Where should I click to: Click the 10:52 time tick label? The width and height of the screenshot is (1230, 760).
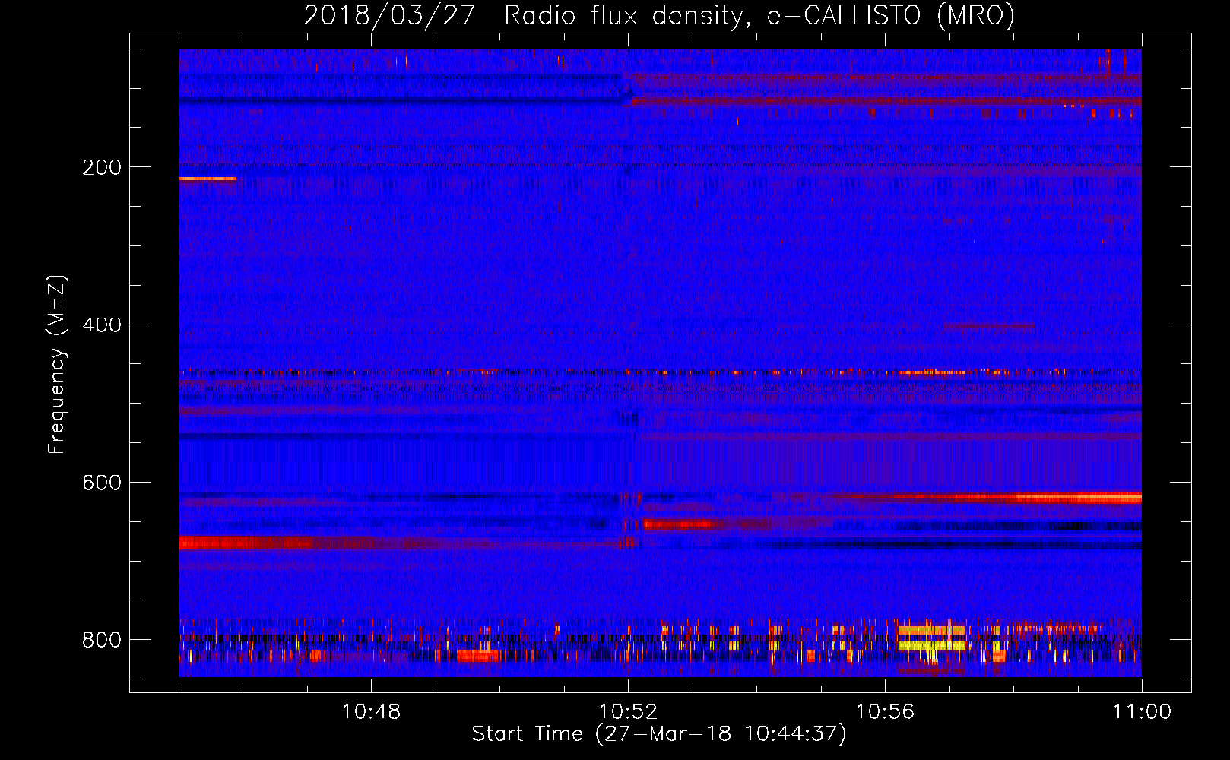pyautogui.click(x=628, y=712)
